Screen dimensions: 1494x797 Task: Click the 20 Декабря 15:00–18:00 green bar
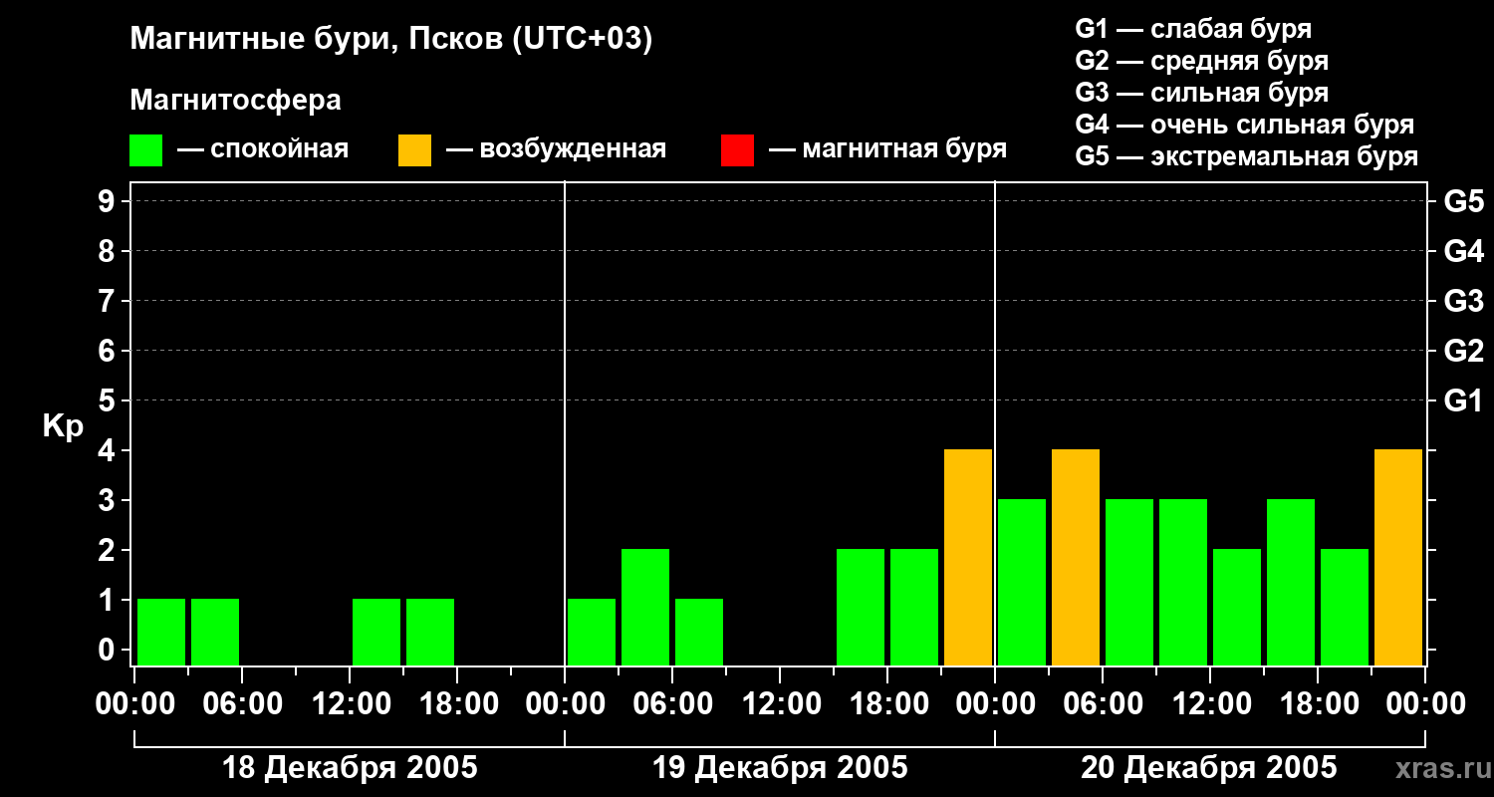coord(1291,582)
